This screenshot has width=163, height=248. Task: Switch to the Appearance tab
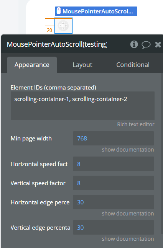click(x=32, y=65)
